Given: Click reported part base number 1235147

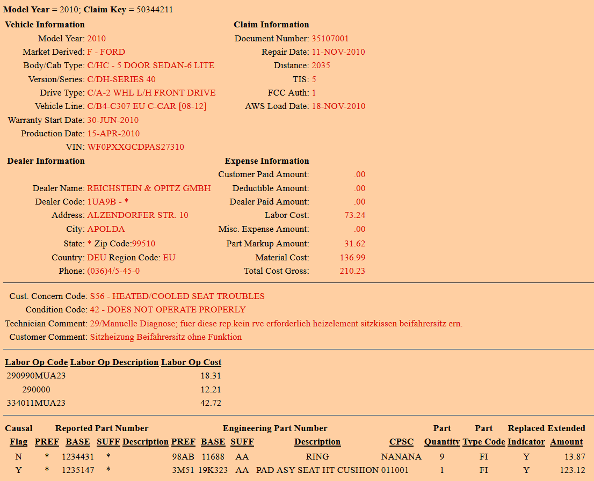Looking at the screenshot, I should (78, 470).
